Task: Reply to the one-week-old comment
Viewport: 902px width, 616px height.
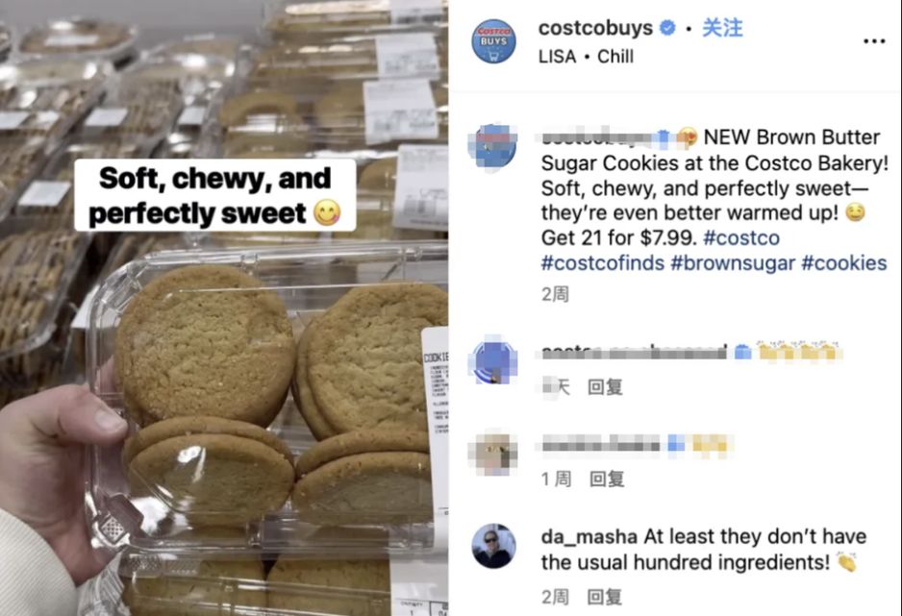Action: click(x=607, y=479)
